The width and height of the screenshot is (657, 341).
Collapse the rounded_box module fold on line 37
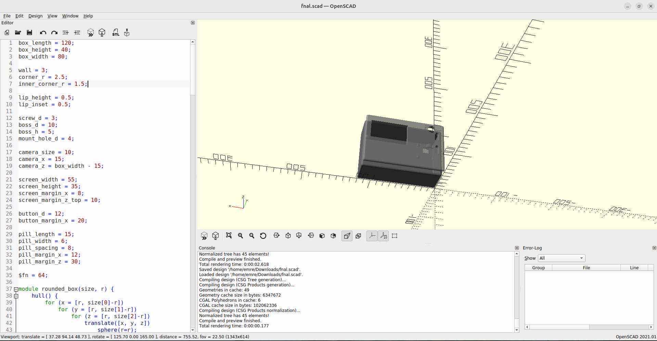(x=16, y=289)
